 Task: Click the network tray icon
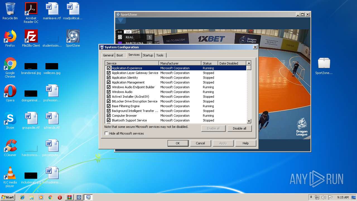click(317, 197)
